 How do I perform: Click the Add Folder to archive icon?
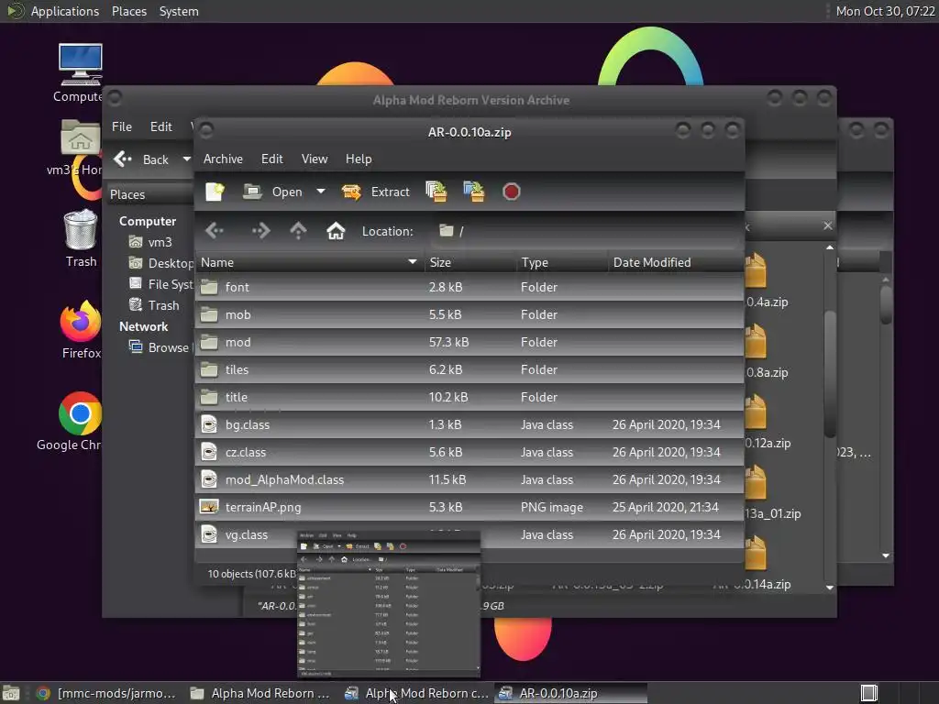(474, 192)
